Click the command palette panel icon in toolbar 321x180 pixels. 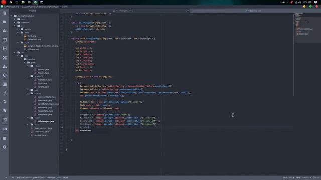coord(5,84)
